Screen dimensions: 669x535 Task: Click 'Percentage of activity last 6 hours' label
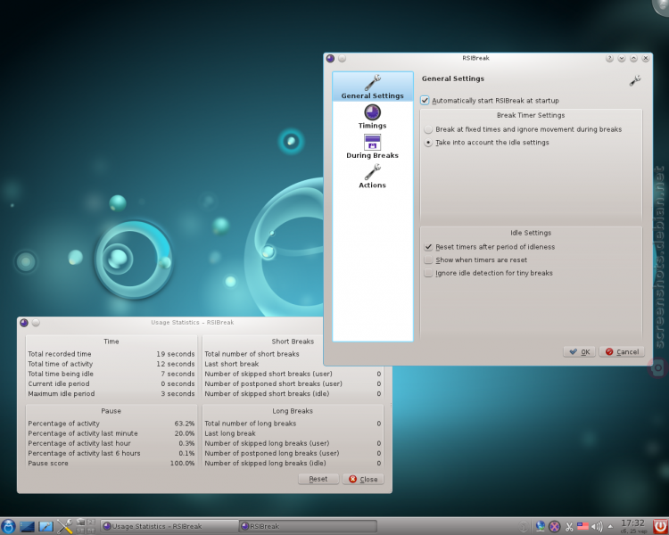[84, 453]
